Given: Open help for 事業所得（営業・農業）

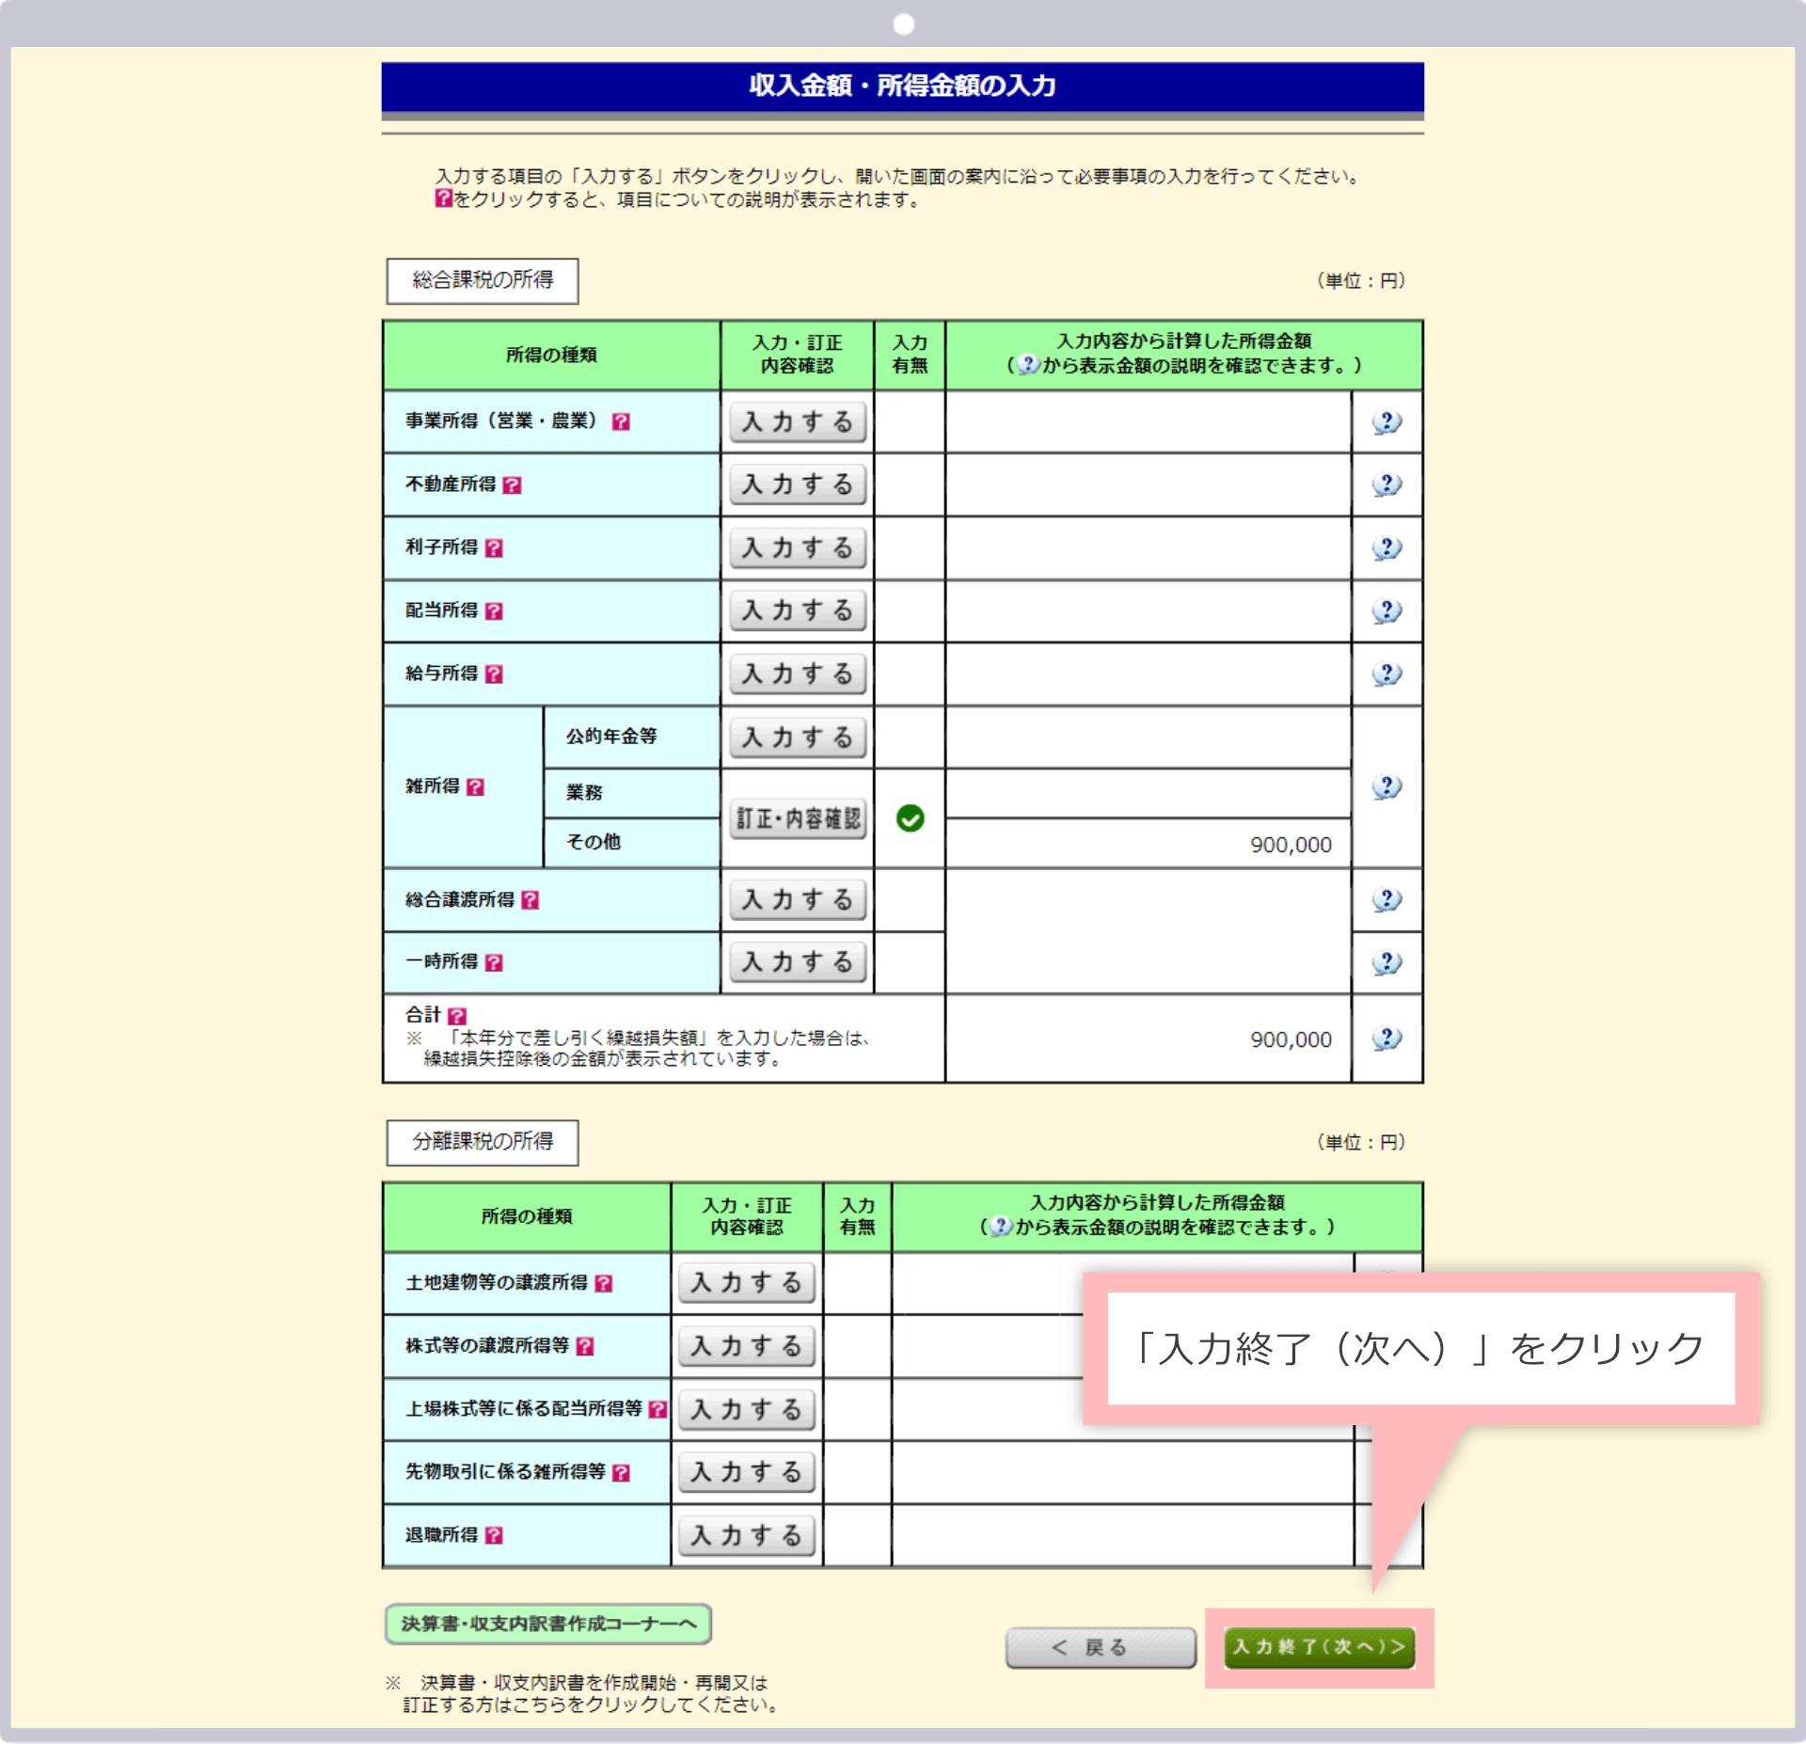Looking at the screenshot, I should pyautogui.click(x=620, y=422).
